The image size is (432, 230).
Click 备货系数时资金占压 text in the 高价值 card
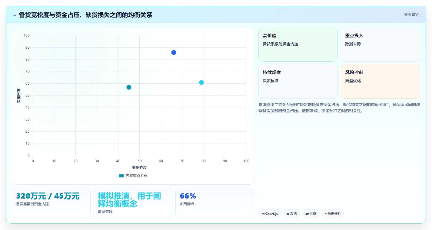281,44
